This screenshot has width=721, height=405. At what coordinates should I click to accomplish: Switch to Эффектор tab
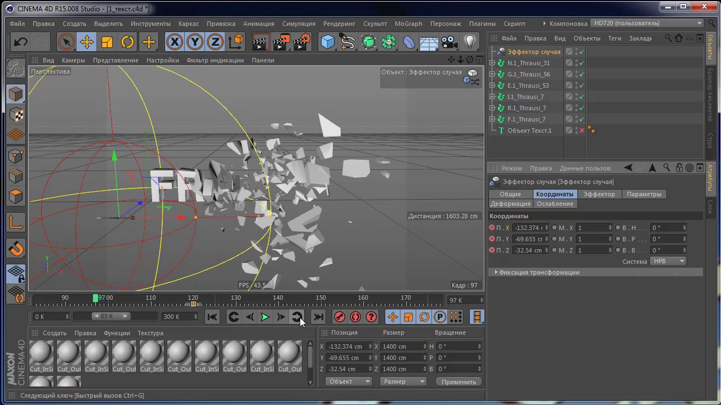tap(599, 194)
